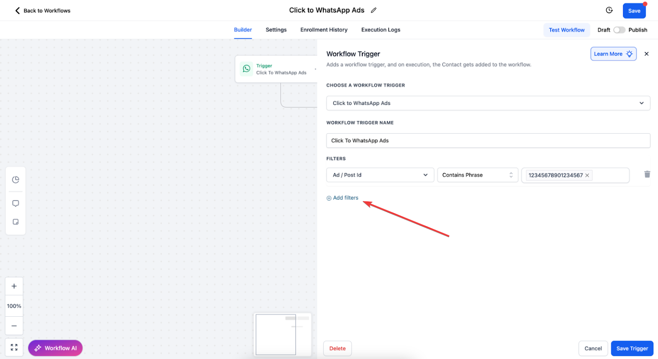The image size is (658, 359).
Task: Click the Learn More button
Action: pyautogui.click(x=613, y=54)
